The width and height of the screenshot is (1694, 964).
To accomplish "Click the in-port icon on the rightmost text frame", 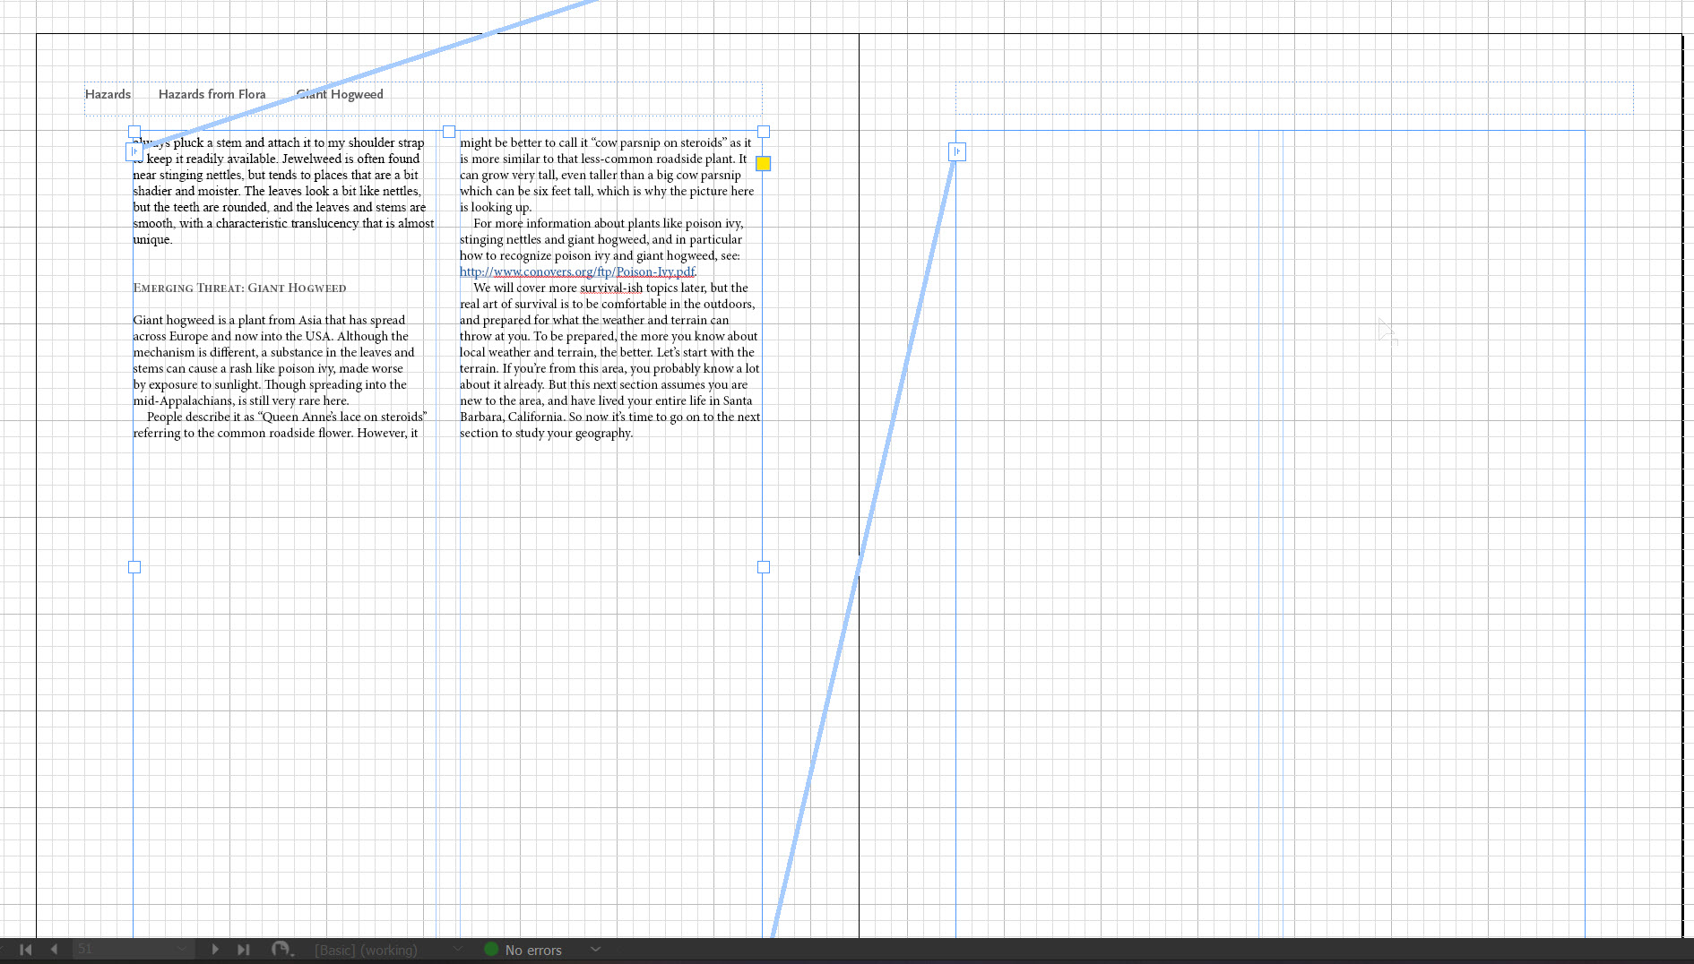I will (955, 151).
